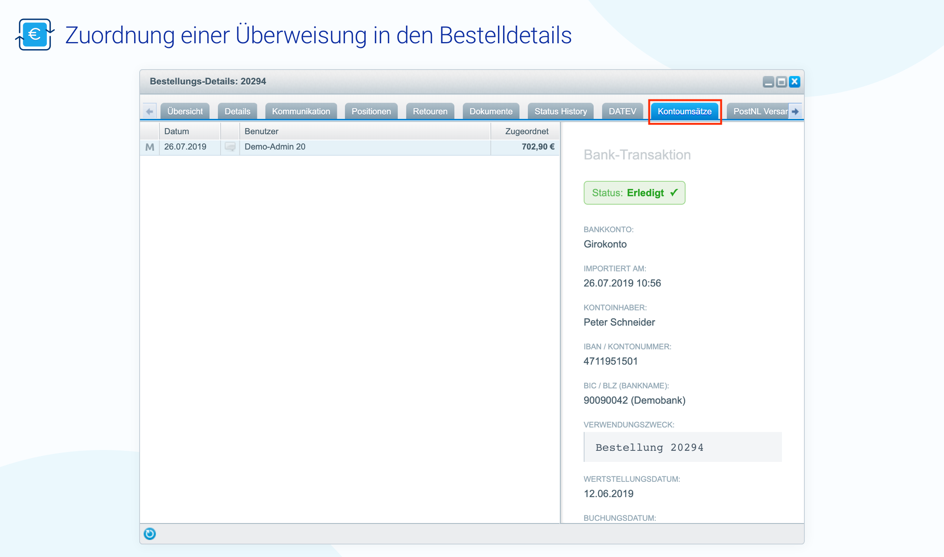944x557 pixels.
Task: Select the Positionen tab
Action: [371, 111]
